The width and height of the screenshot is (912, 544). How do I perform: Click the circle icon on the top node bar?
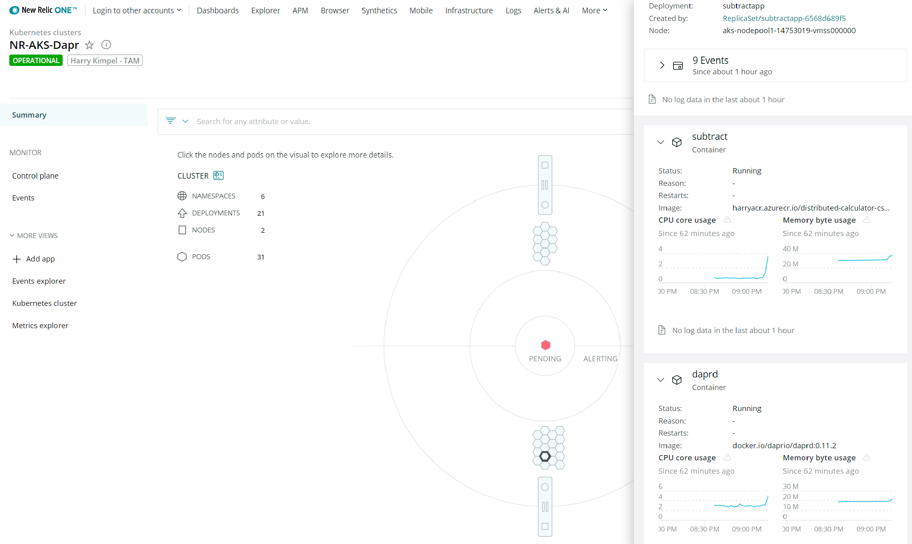point(545,205)
